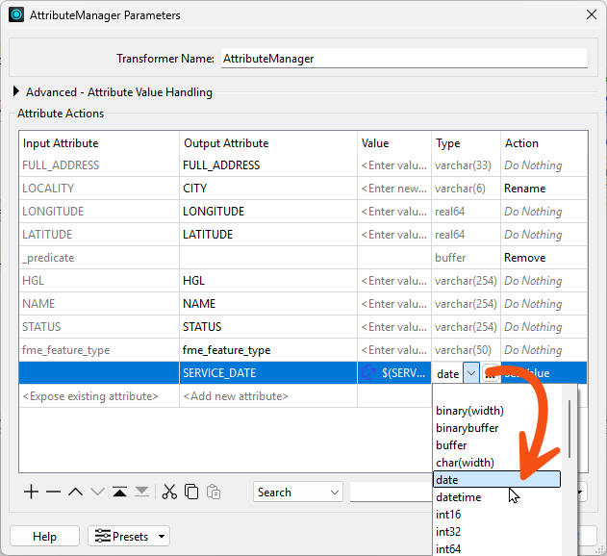The image size is (607, 556).
Task: Click Rename action for LOCALITY row
Action: 544,189
